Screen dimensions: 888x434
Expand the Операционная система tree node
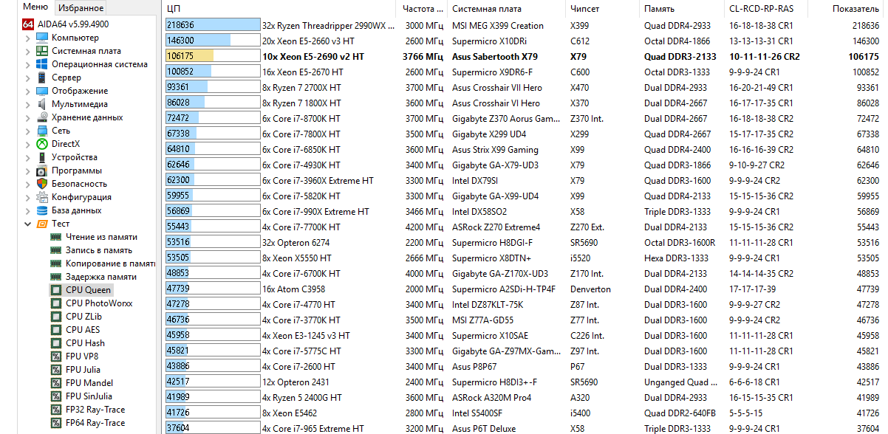pos(28,64)
